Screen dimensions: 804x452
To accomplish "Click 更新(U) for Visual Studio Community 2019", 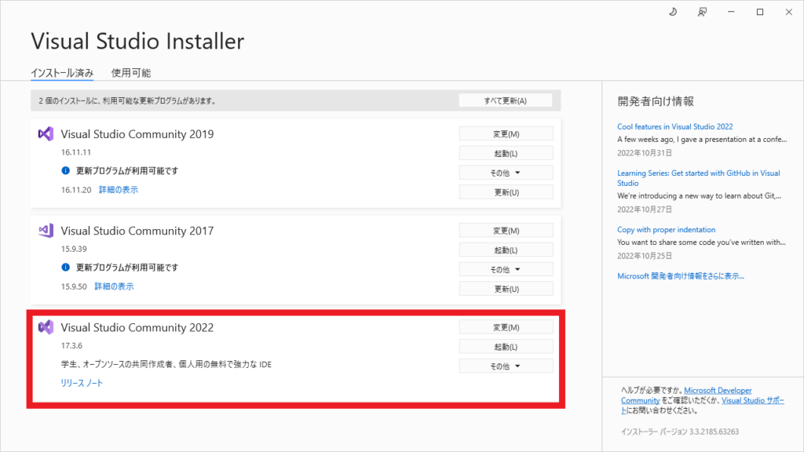I will pos(506,192).
